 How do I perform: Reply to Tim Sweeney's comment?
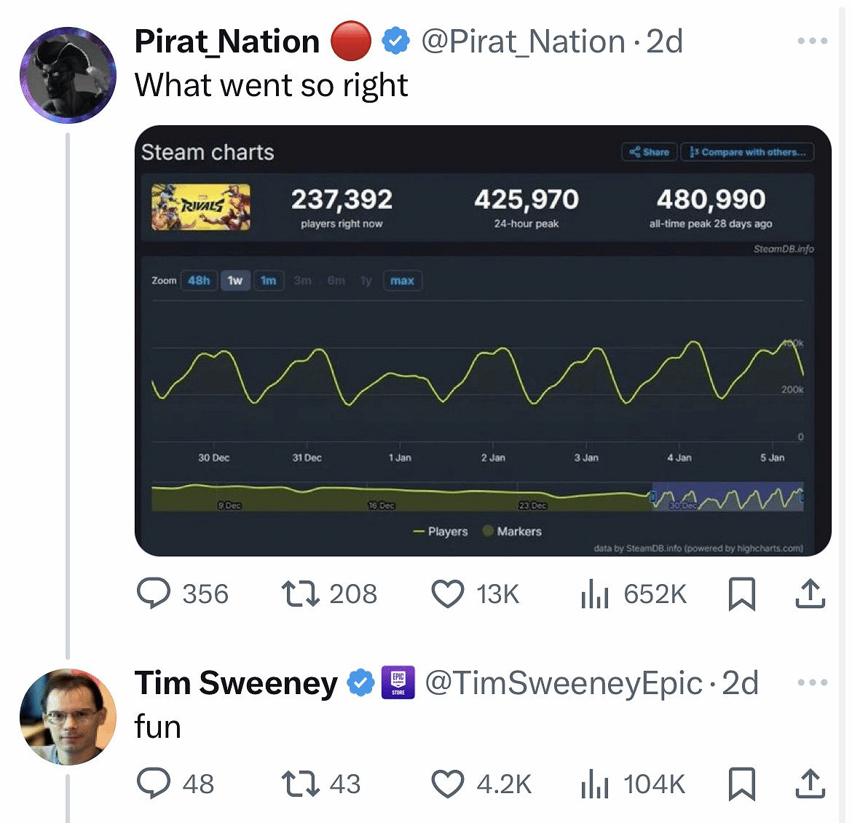pos(154,784)
